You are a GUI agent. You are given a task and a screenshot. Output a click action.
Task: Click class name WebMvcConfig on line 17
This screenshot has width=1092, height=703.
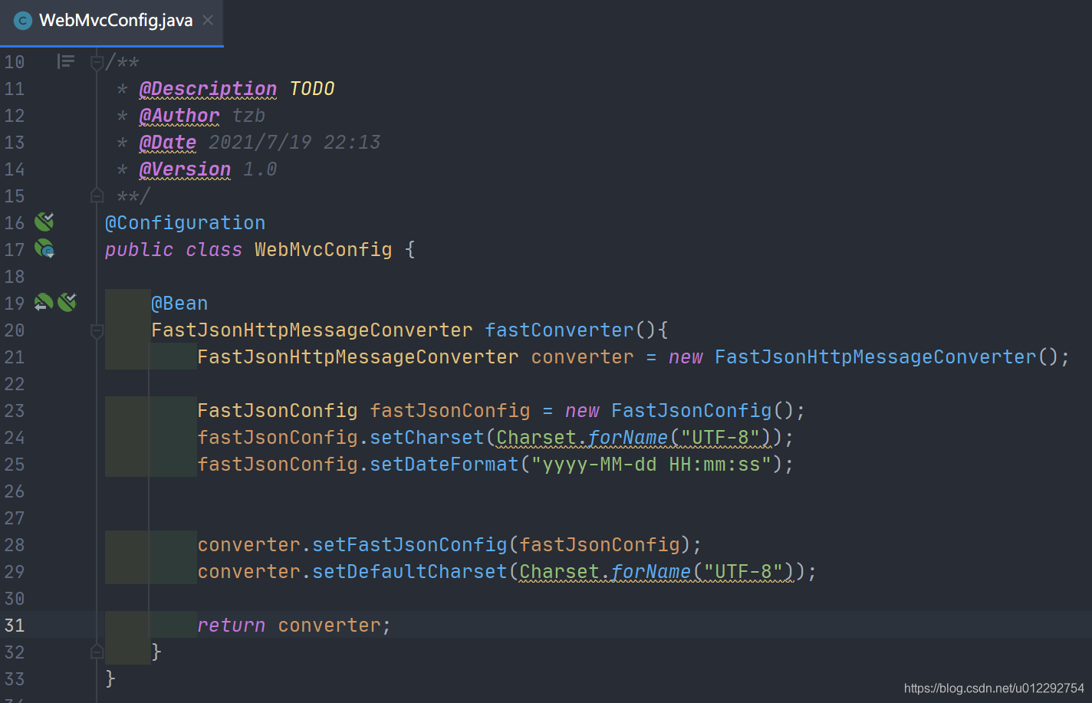coord(324,250)
